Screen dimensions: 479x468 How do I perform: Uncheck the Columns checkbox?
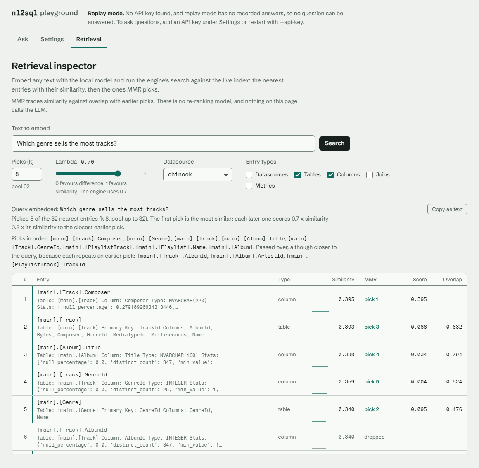tap(330, 175)
